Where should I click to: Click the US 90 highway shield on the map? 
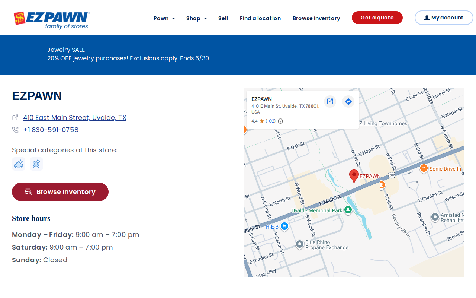[x=392, y=175]
